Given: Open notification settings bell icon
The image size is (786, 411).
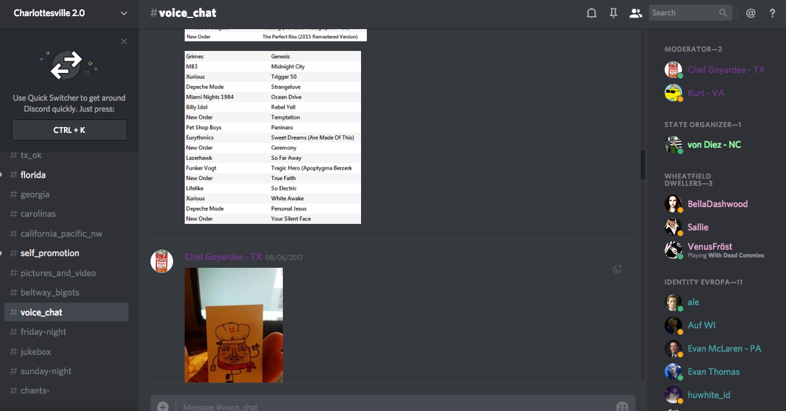Looking at the screenshot, I should pyautogui.click(x=591, y=13).
